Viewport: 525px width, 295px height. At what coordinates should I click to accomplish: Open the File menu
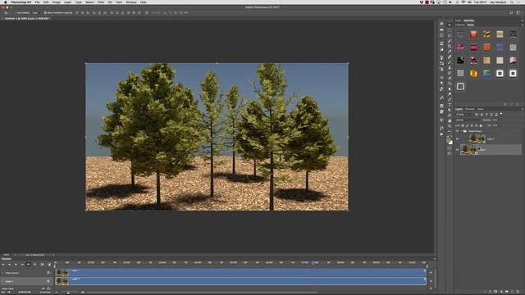37,2
